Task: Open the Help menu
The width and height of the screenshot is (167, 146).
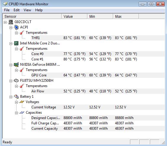Action: coord(39,10)
